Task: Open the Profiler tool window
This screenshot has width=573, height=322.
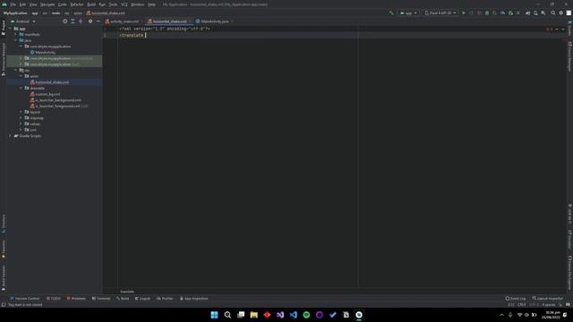Action: [165, 298]
